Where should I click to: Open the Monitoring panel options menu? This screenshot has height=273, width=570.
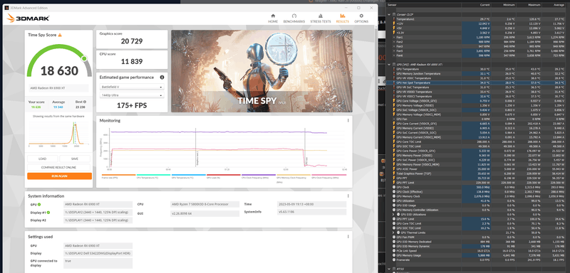tap(348, 121)
